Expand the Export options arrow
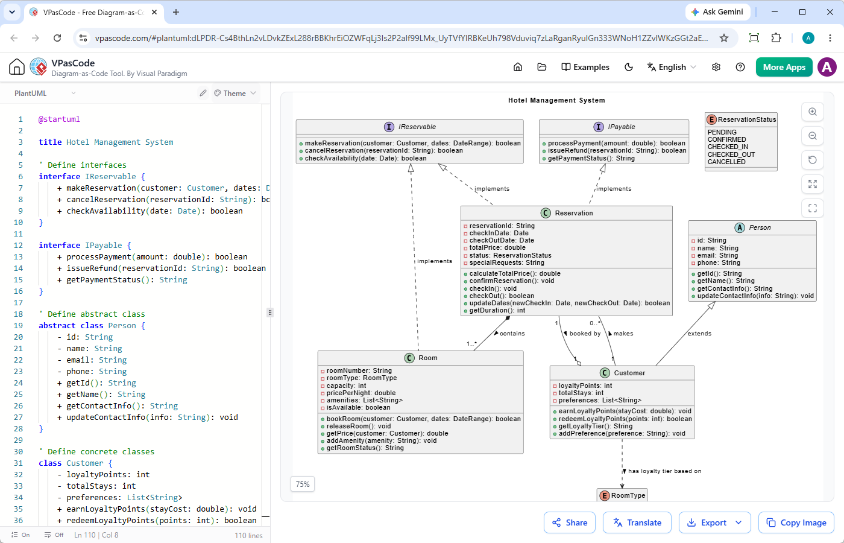Viewport: 844px width, 543px height. point(739,522)
